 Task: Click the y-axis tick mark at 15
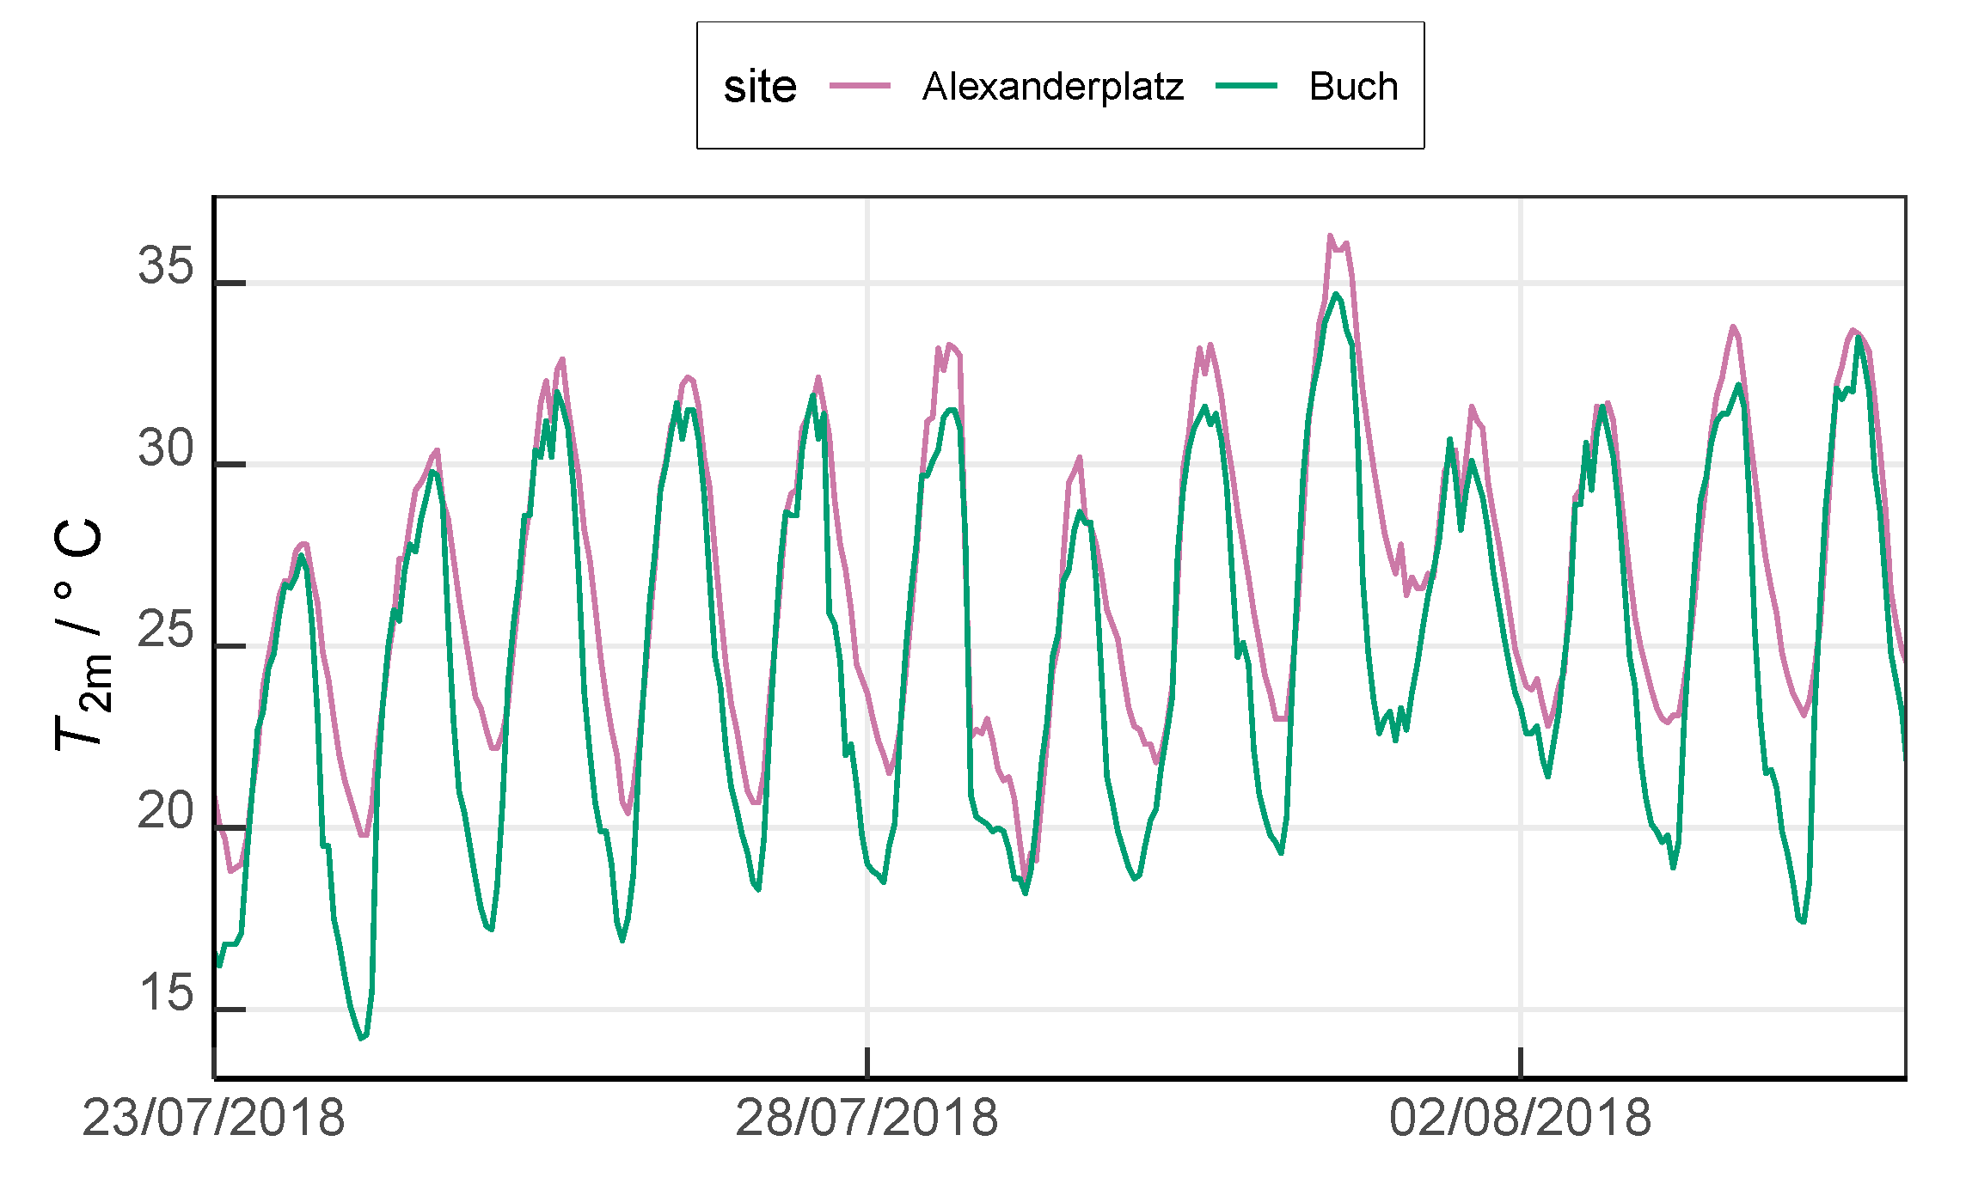click(230, 1010)
